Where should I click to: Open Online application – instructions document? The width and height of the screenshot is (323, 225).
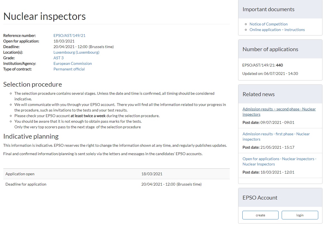click(277, 30)
